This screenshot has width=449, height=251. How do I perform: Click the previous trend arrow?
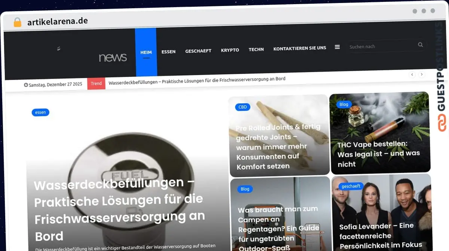412,75
